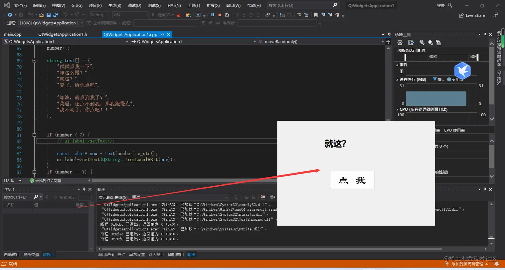Click the 未找到相关问题 status indicator
505x270 pixels.
click(45, 181)
